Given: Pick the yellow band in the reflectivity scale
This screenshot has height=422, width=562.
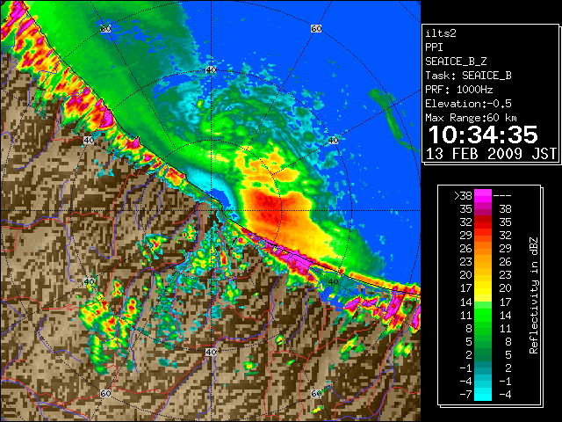Looking at the screenshot, I should pos(483,289).
